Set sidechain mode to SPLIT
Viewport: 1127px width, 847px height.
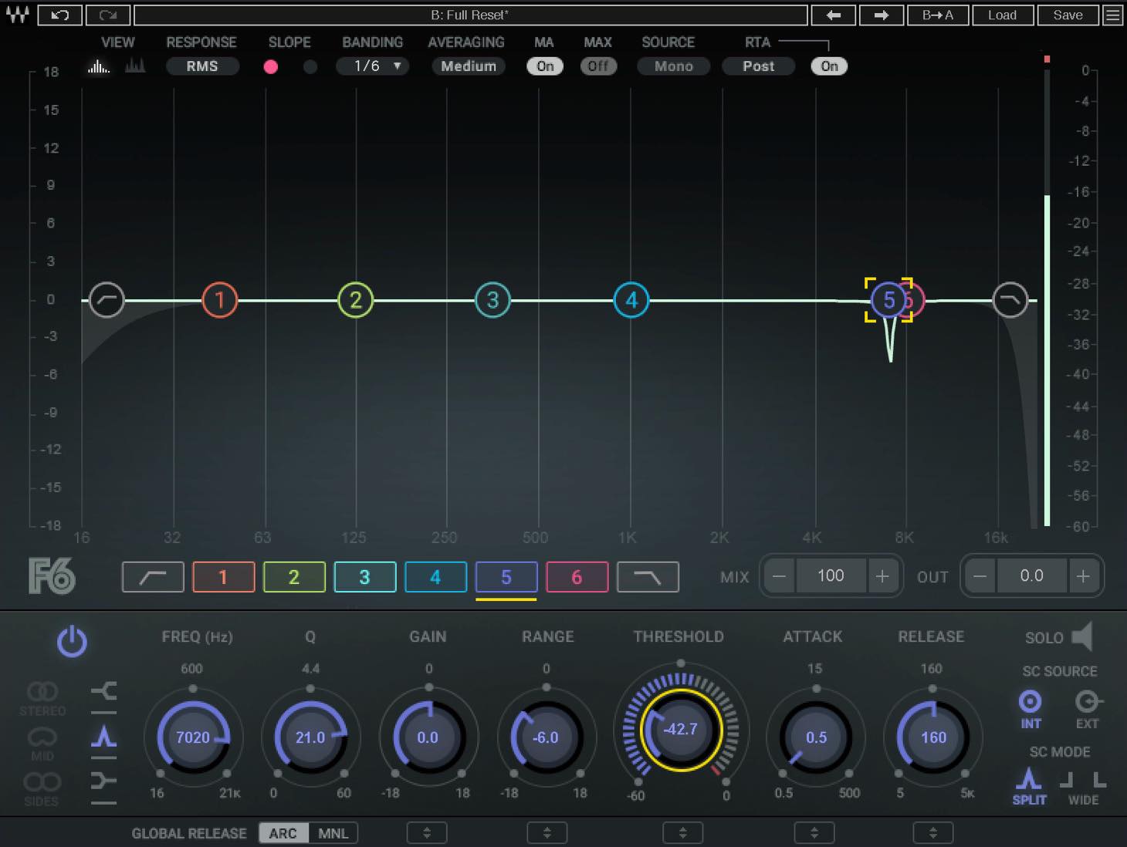coord(1029,786)
